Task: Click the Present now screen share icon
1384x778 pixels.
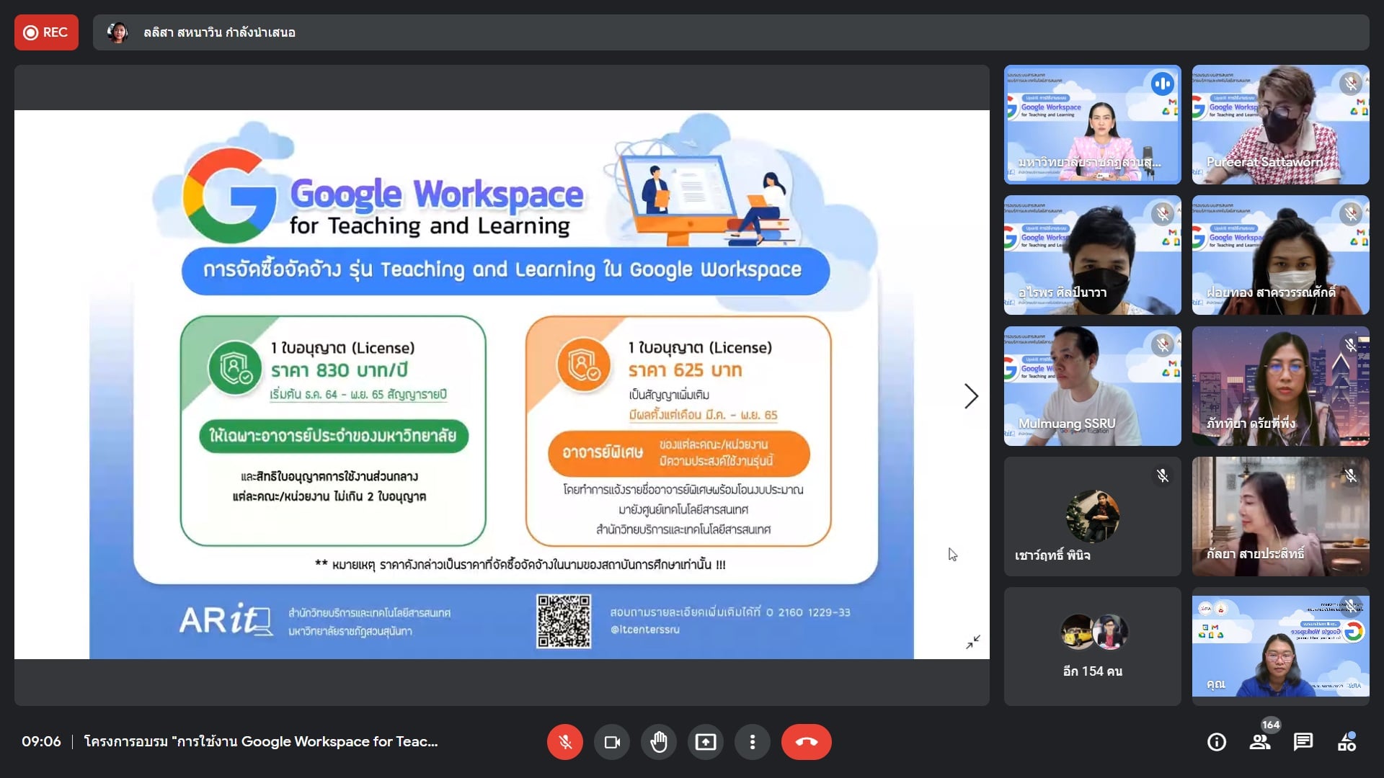Action: (706, 742)
